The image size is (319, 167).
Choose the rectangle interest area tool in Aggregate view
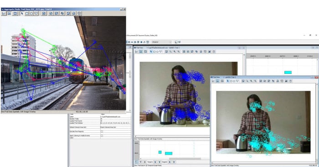point(26,13)
